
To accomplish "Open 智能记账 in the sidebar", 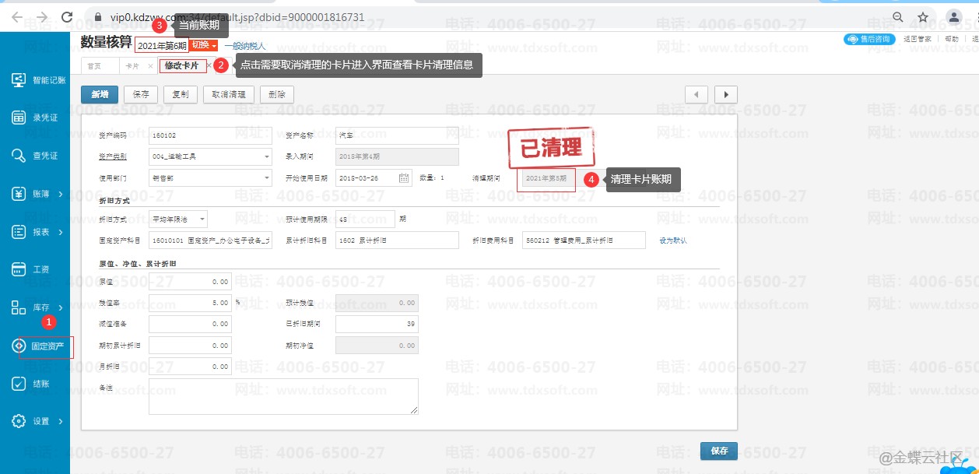I will click(19, 80).
